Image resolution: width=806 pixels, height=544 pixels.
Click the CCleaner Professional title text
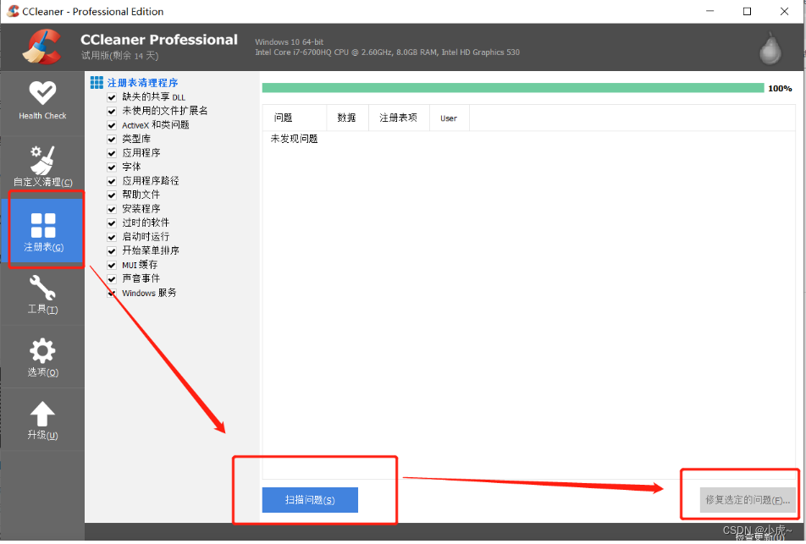159,40
